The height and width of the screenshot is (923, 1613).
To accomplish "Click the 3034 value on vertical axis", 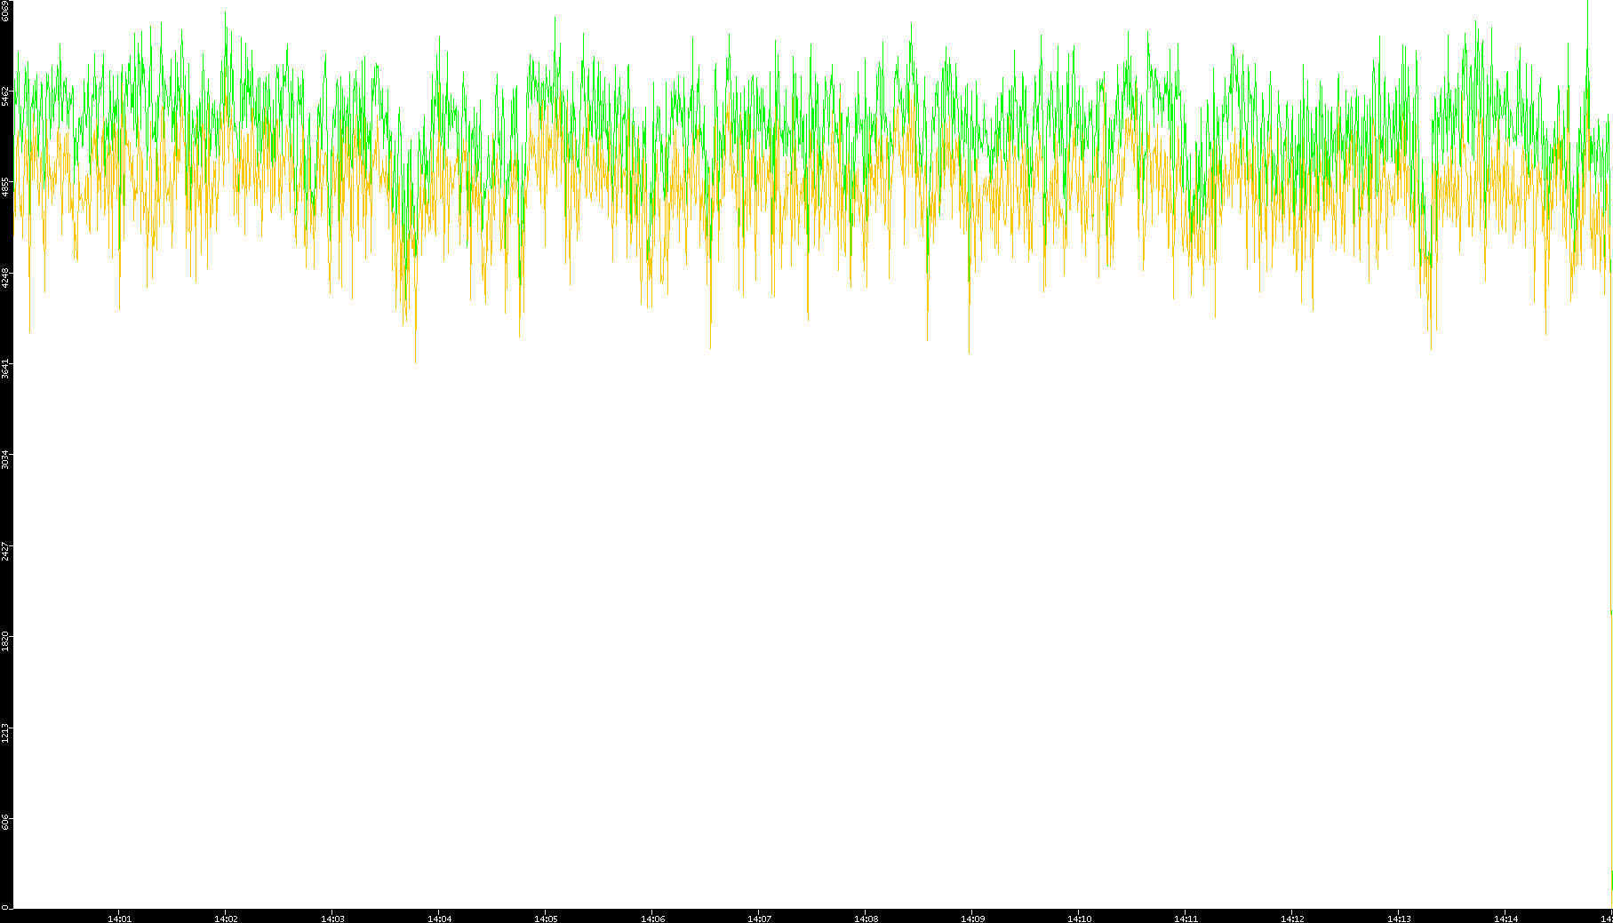I will pyautogui.click(x=6, y=459).
